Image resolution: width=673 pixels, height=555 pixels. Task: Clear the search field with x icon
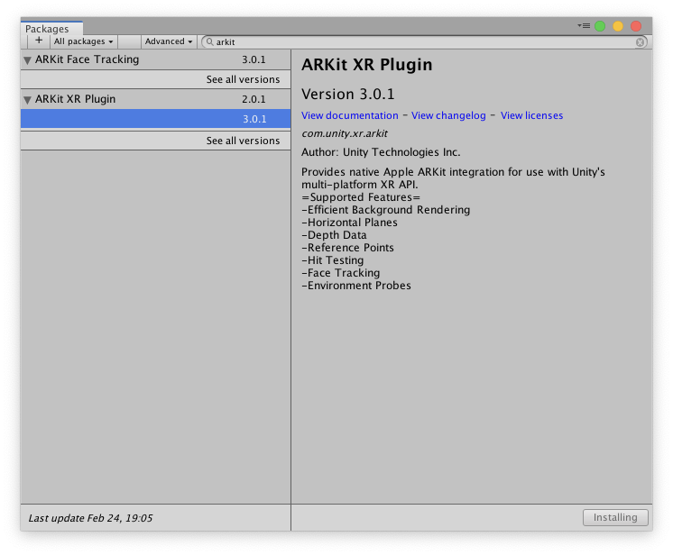point(640,42)
